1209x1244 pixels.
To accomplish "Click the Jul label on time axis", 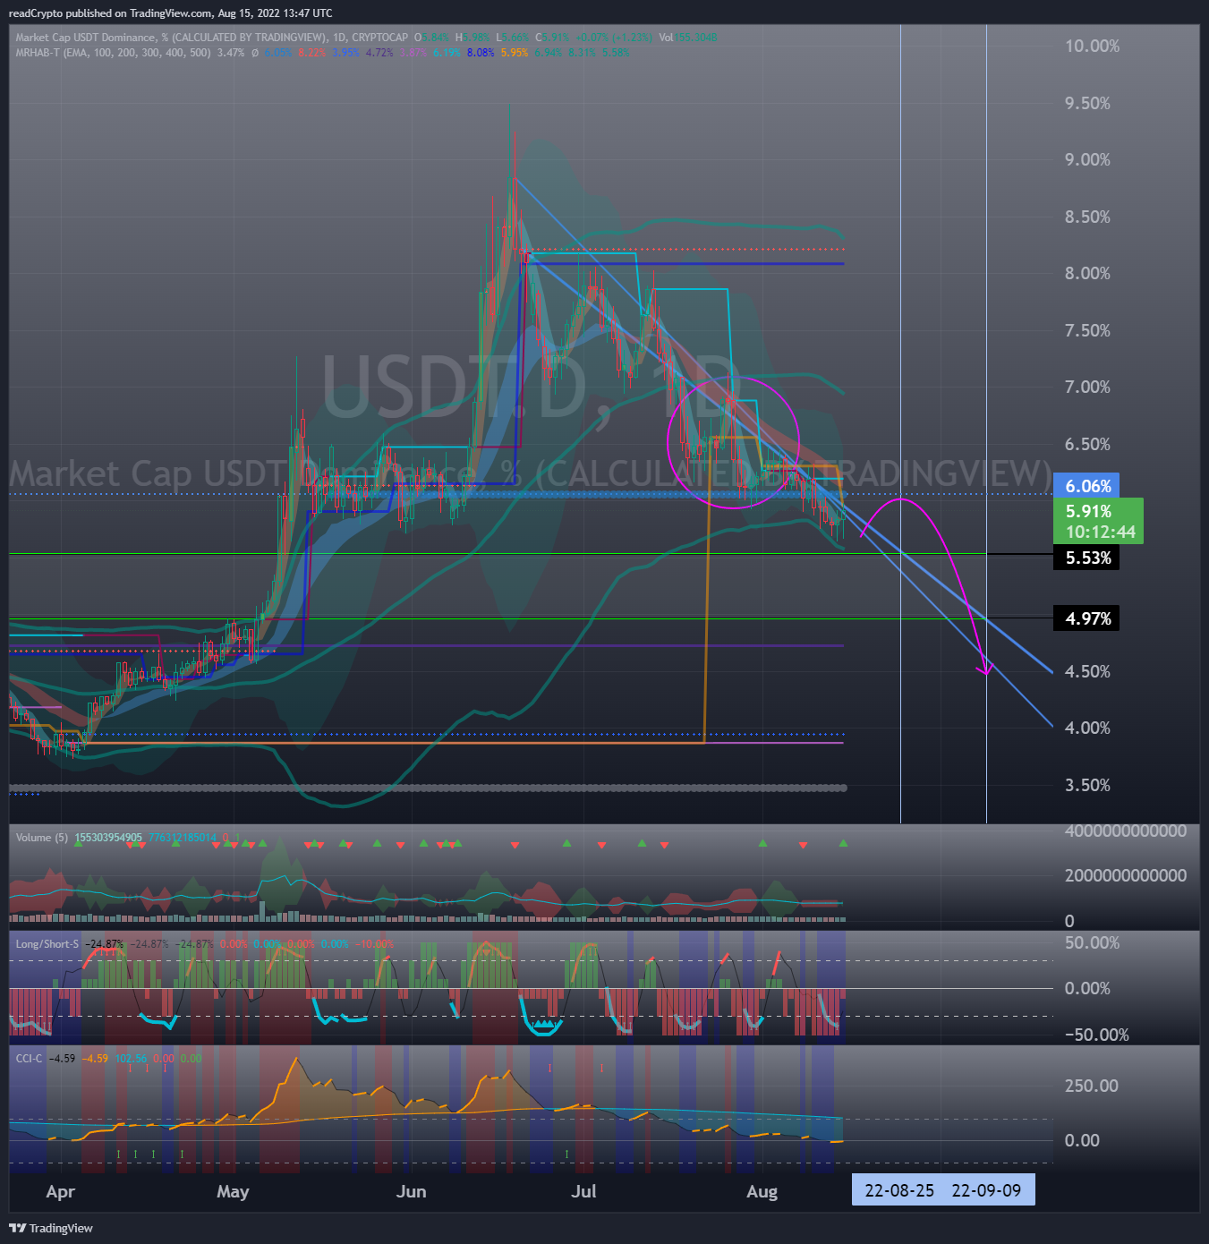I will click(x=583, y=1191).
